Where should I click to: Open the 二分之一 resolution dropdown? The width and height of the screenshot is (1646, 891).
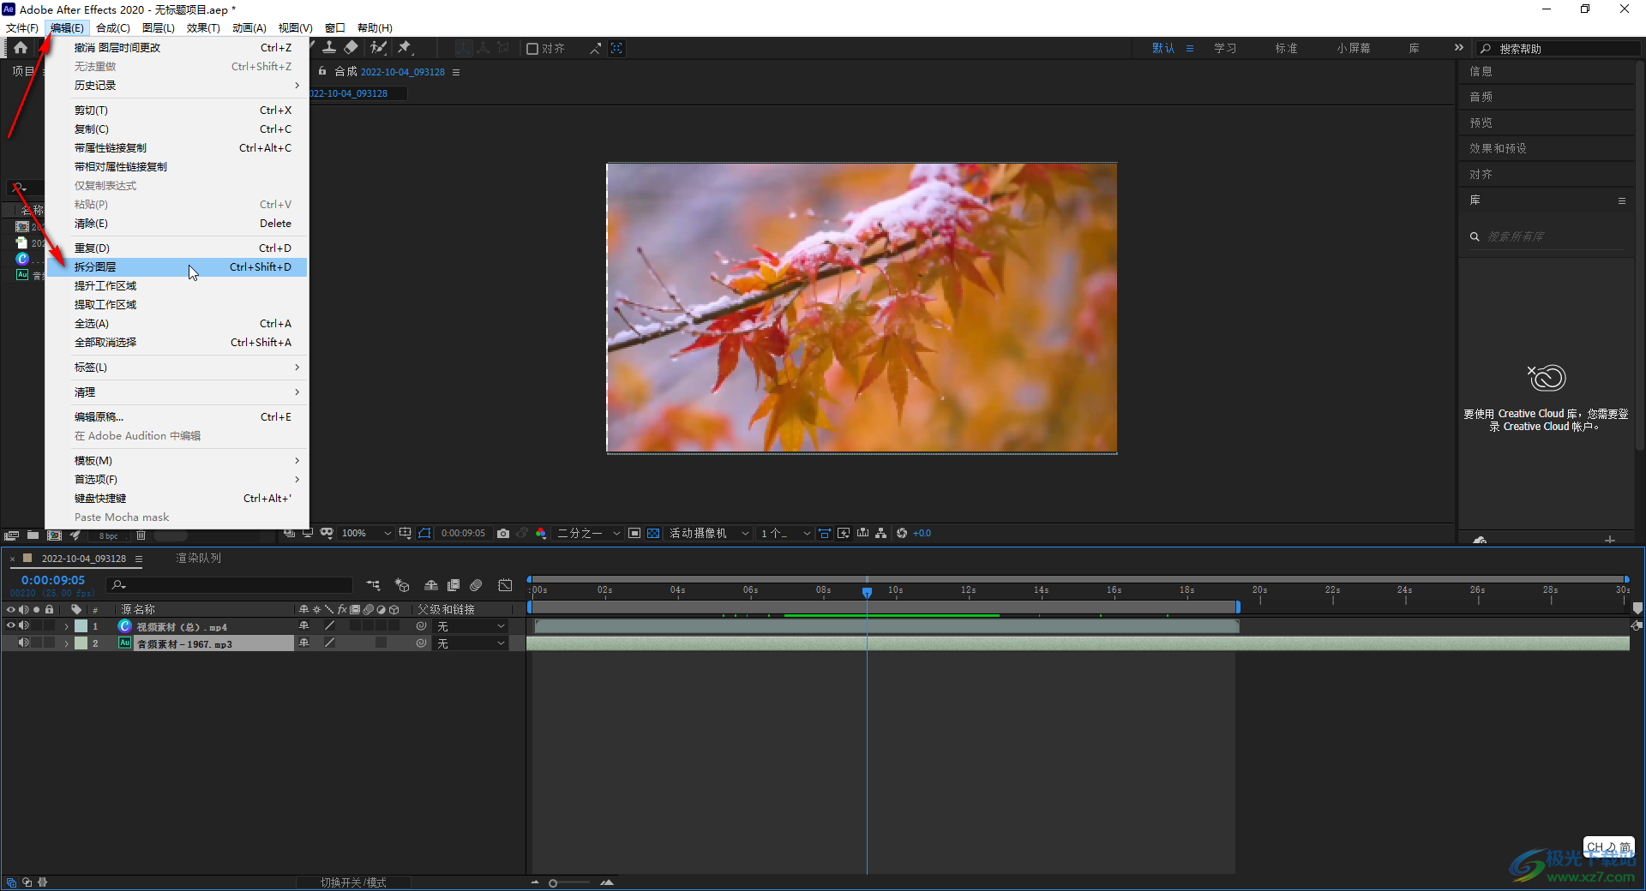pyautogui.click(x=589, y=533)
